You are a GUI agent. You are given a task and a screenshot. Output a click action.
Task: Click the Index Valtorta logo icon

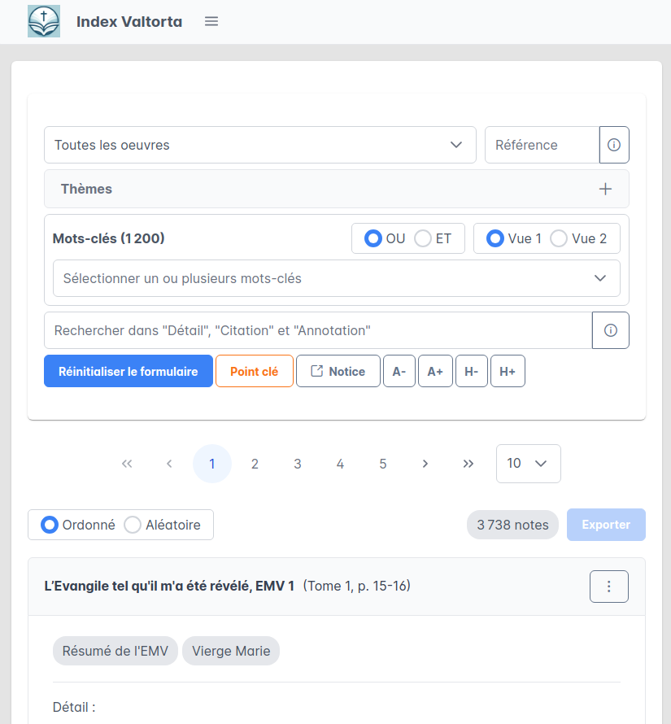(x=44, y=21)
